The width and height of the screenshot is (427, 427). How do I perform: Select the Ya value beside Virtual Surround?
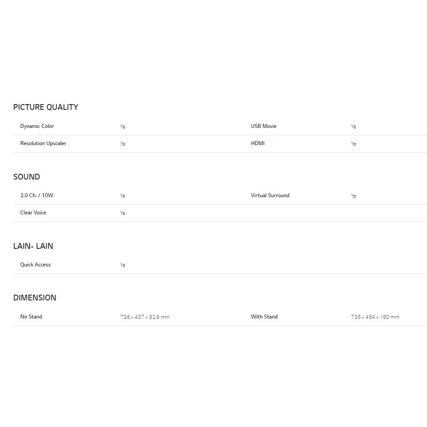tap(353, 196)
